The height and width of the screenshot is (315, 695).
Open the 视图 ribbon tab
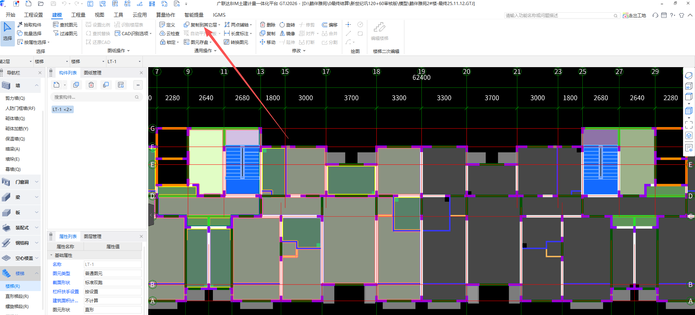[x=99, y=15]
